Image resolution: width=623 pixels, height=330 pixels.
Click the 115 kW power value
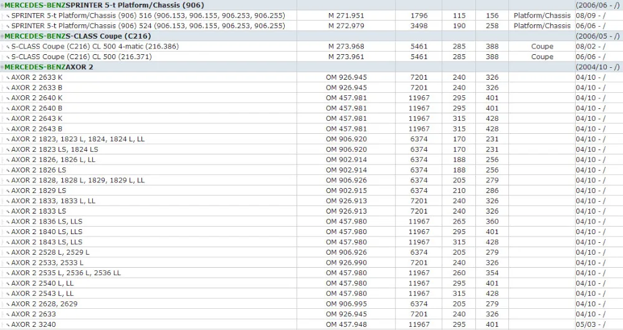point(459,16)
